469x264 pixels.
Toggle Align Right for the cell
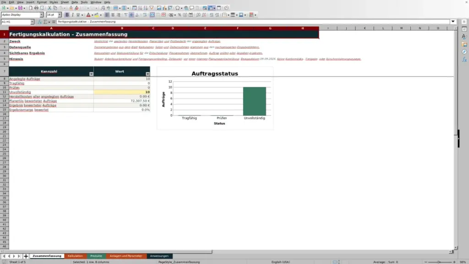coord(119,15)
